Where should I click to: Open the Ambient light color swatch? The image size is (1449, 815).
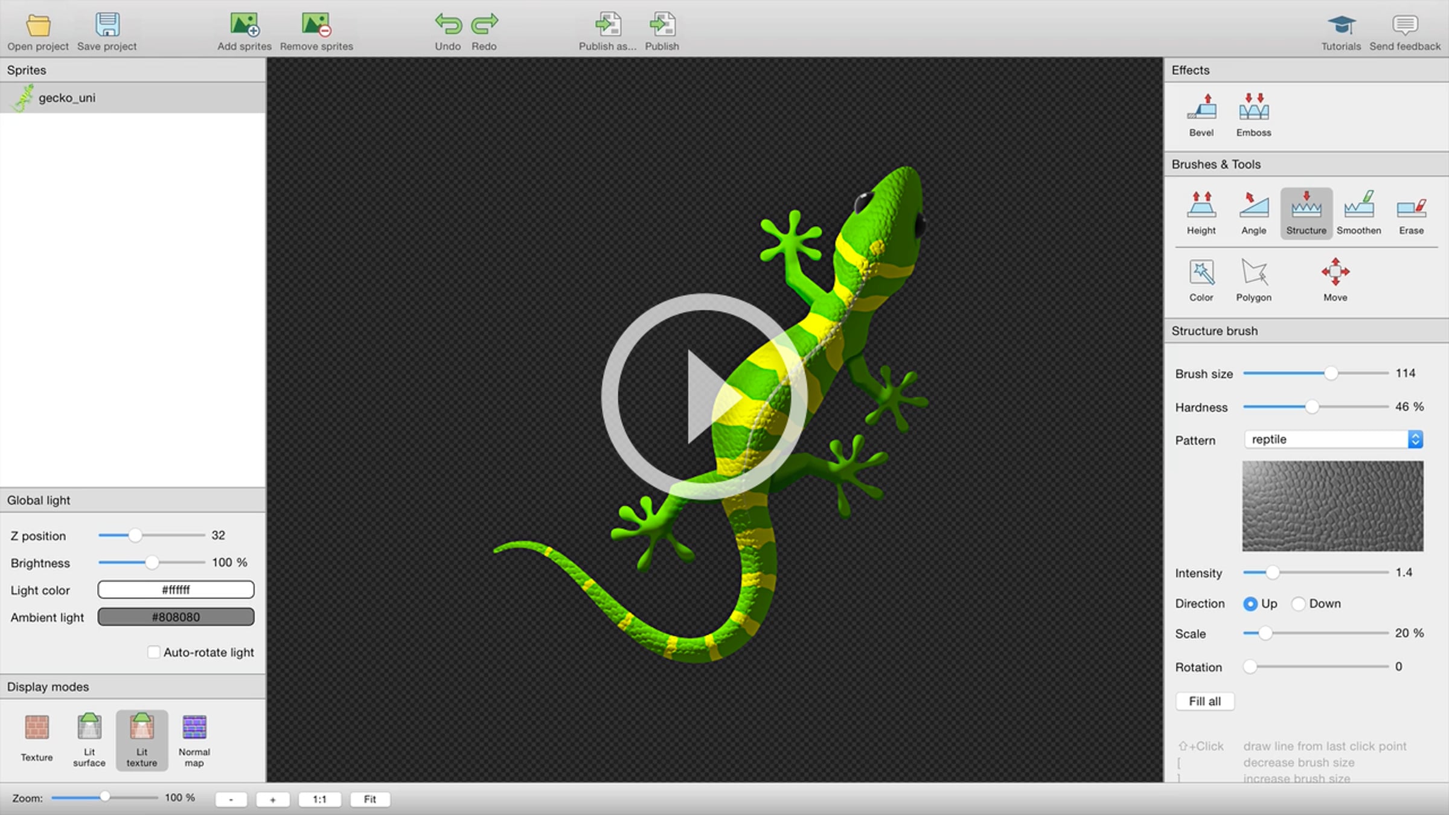click(x=176, y=617)
